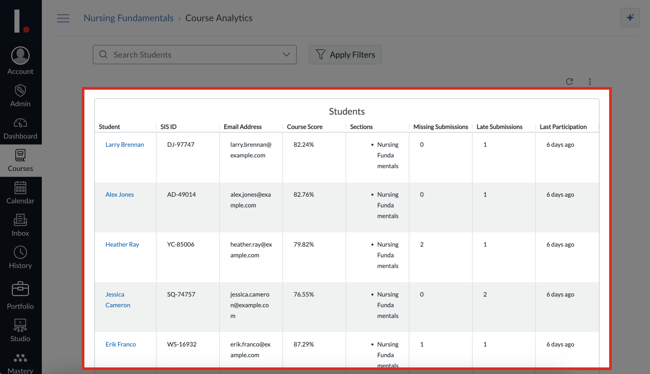Click the course score 79.82%
The height and width of the screenshot is (374, 650).
[x=304, y=244]
